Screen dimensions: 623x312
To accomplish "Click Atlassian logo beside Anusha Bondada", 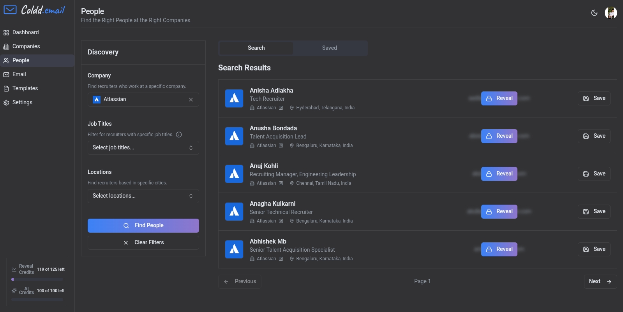I will pos(234,136).
